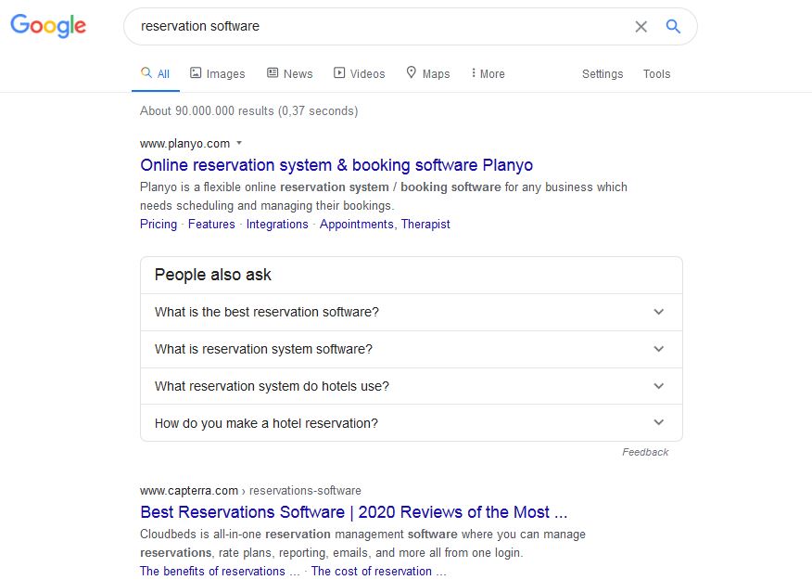The height and width of the screenshot is (580, 812).
Task: Open Capterra Best Reservations Software result
Action: pyautogui.click(x=354, y=512)
